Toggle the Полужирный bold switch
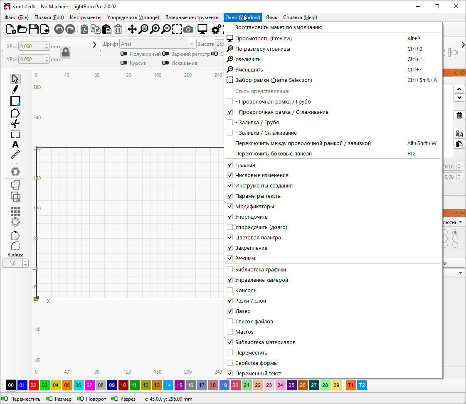The width and height of the screenshot is (466, 404). click(x=124, y=54)
